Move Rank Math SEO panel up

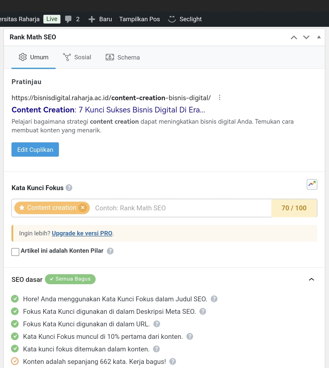[x=294, y=37]
